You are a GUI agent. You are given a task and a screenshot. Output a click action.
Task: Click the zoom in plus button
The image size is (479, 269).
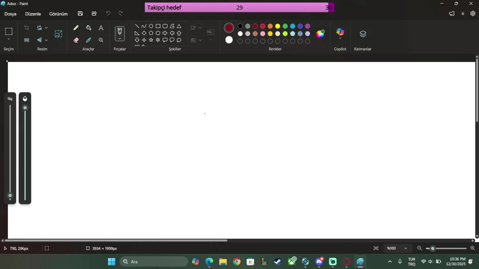(x=473, y=248)
